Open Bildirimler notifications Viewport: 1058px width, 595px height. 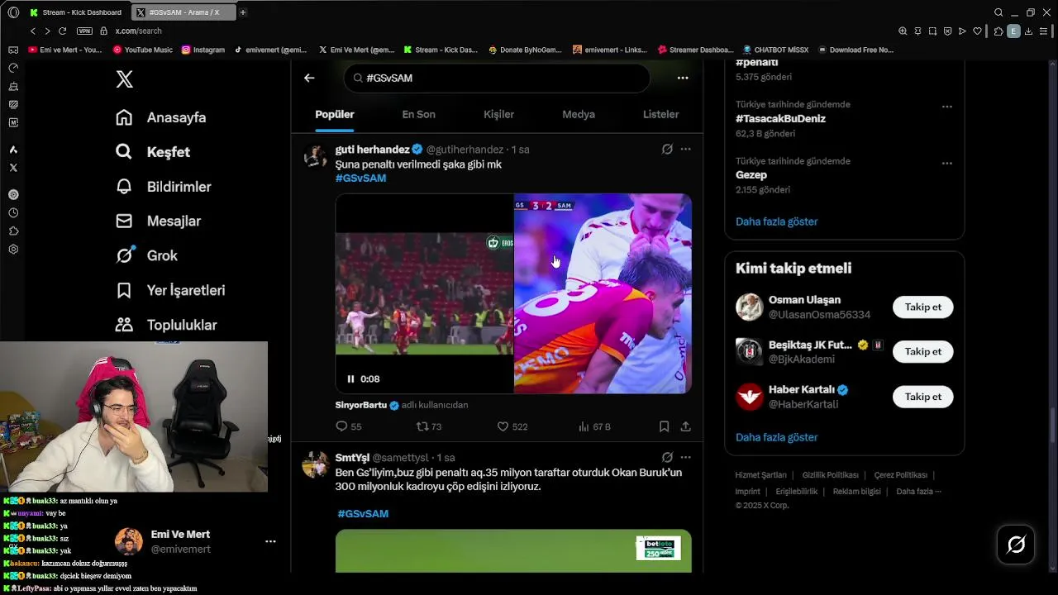coord(164,187)
